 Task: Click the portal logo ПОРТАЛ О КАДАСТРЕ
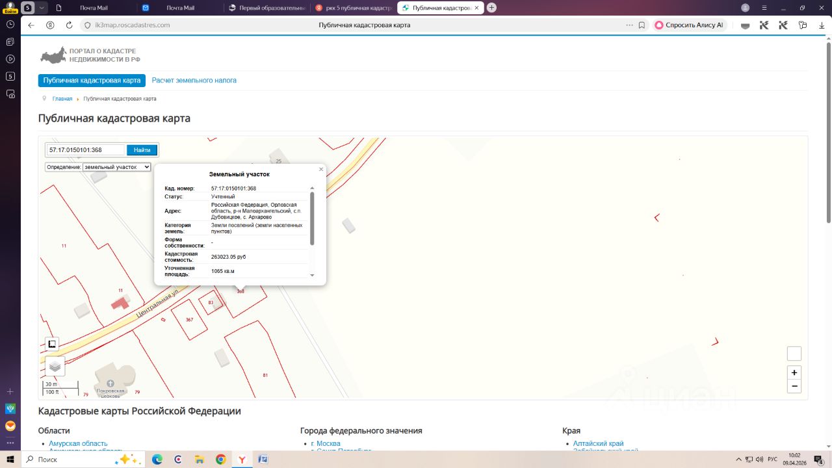90,55
